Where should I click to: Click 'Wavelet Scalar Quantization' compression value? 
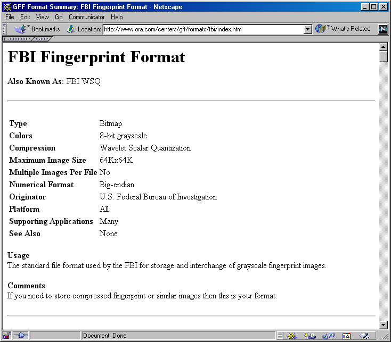145,148
